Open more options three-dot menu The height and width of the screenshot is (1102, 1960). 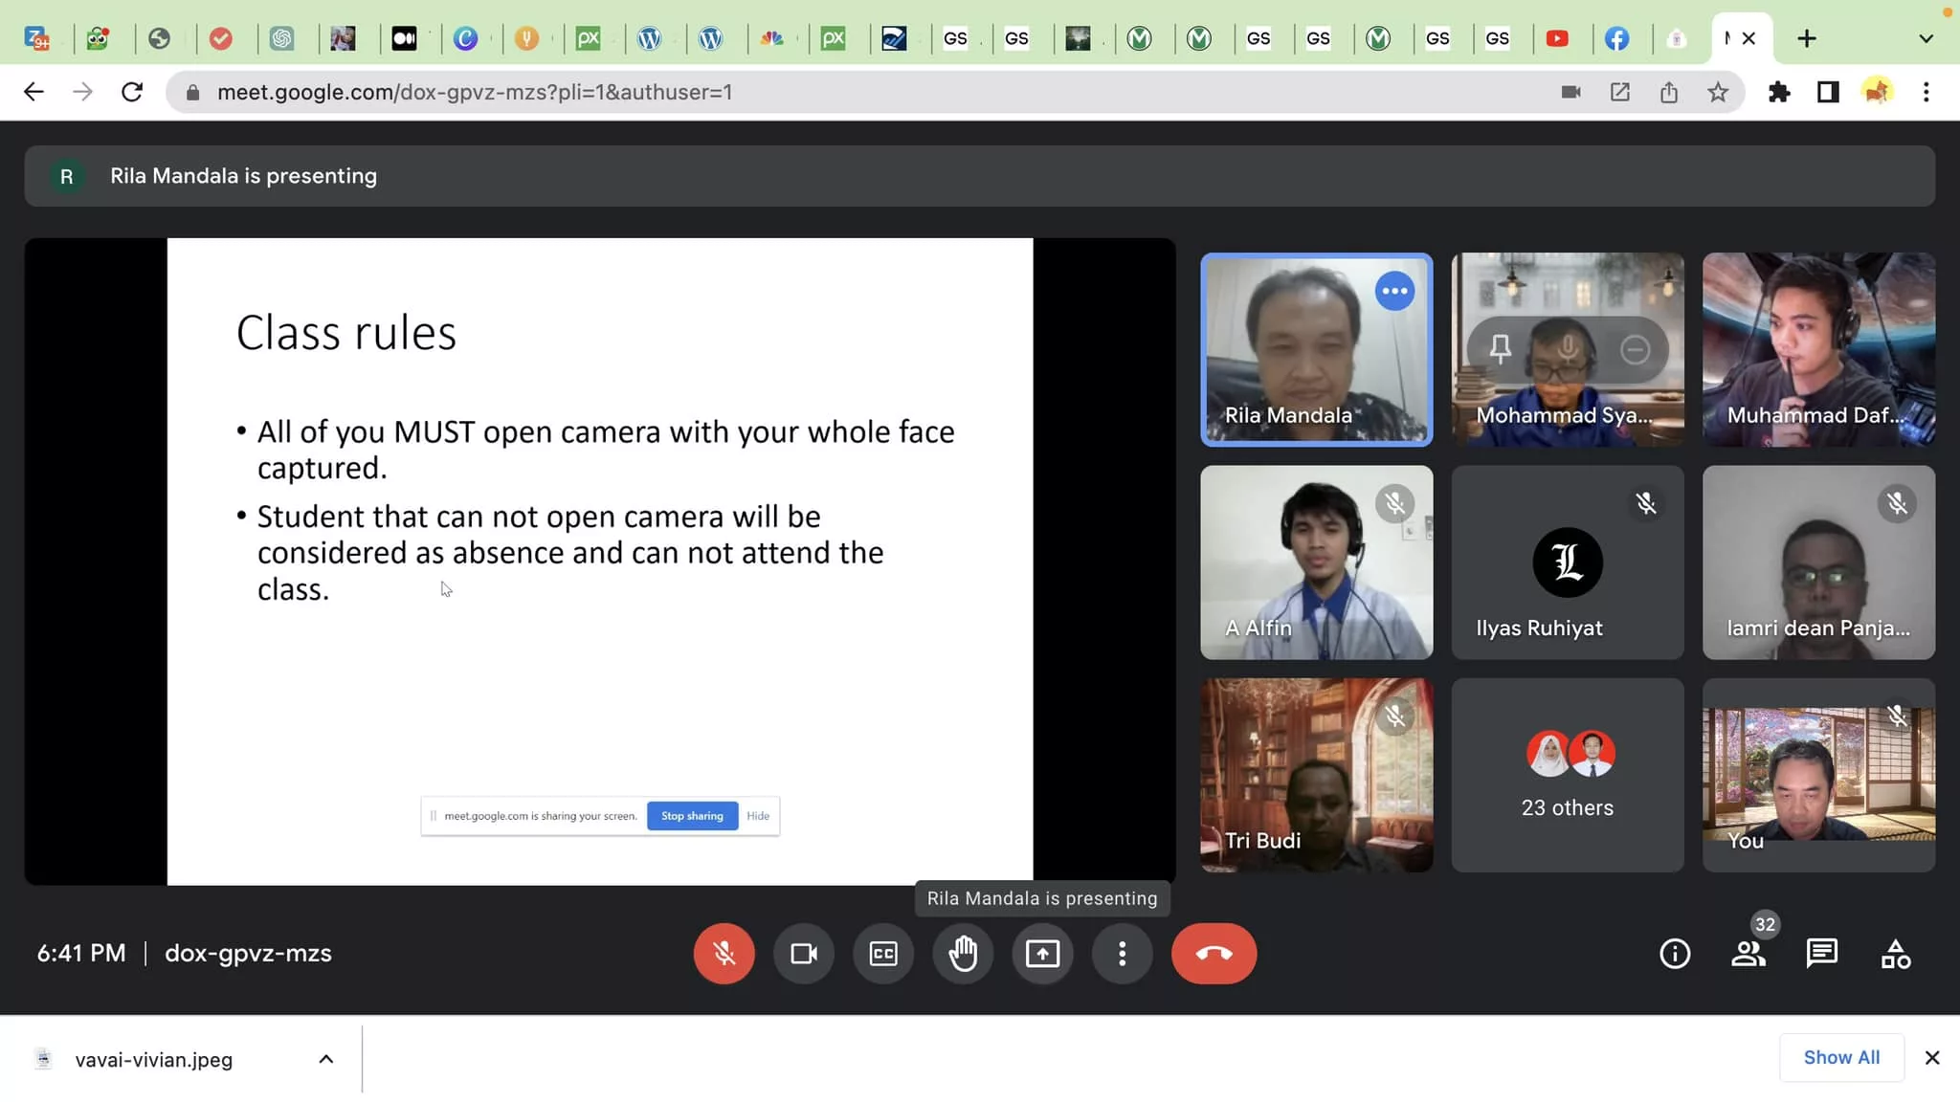[x=1122, y=953]
